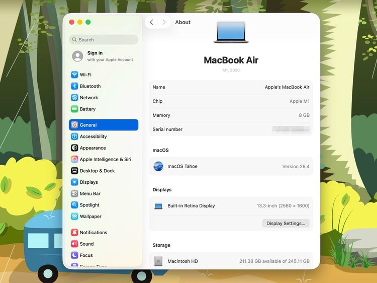
Task: Click the MacBook Air laptop image
Action: [231, 32]
